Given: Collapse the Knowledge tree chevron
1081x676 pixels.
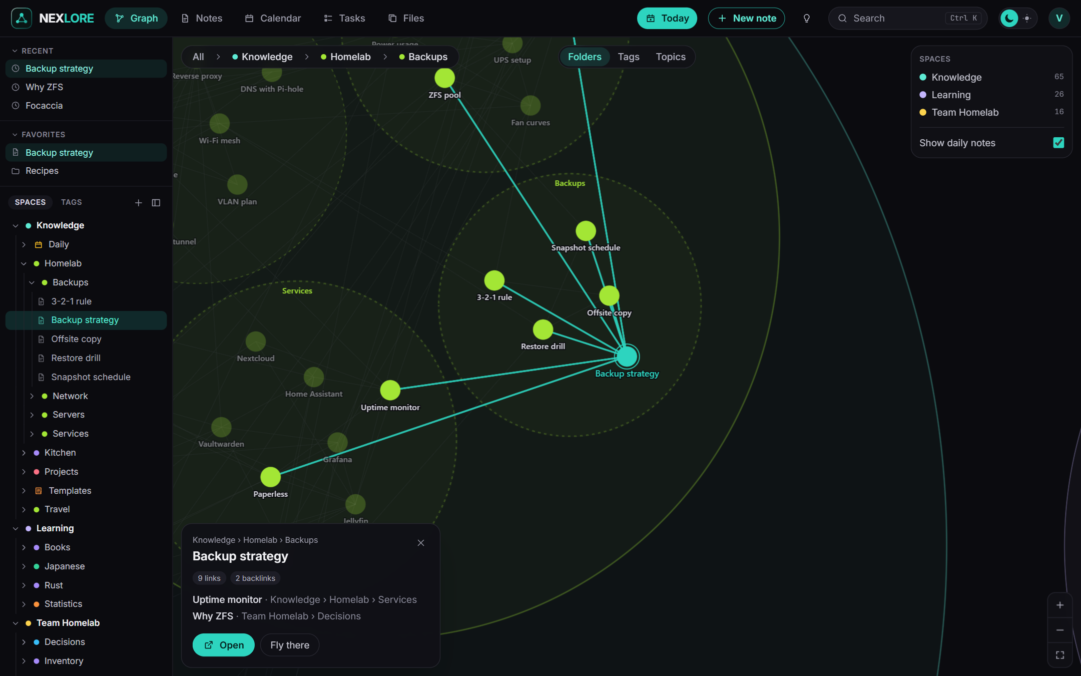Looking at the screenshot, I should tap(16, 226).
